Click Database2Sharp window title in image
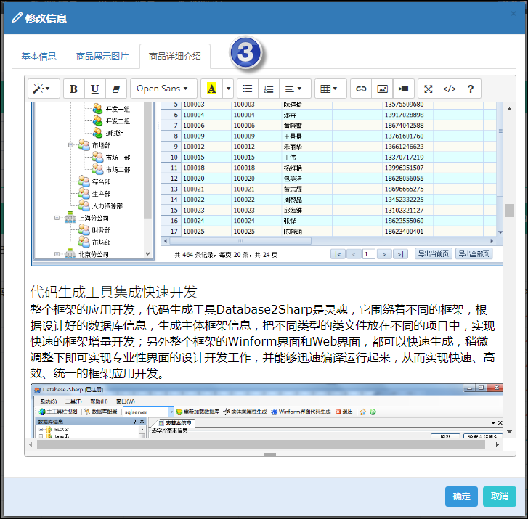 73,389
